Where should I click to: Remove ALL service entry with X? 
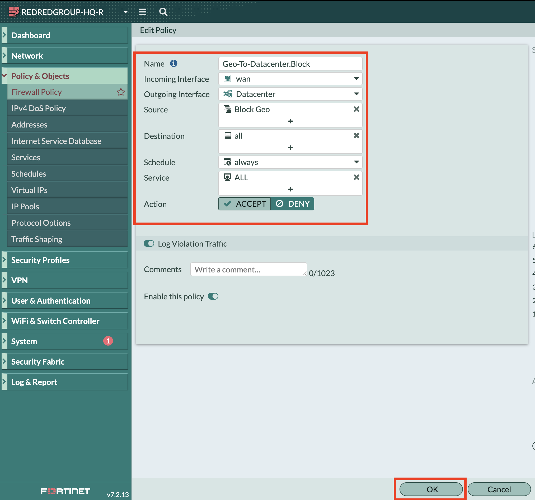(356, 177)
